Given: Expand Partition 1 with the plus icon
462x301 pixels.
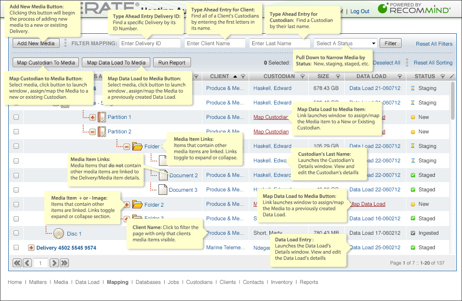Looking at the screenshot, I should click(92, 118).
